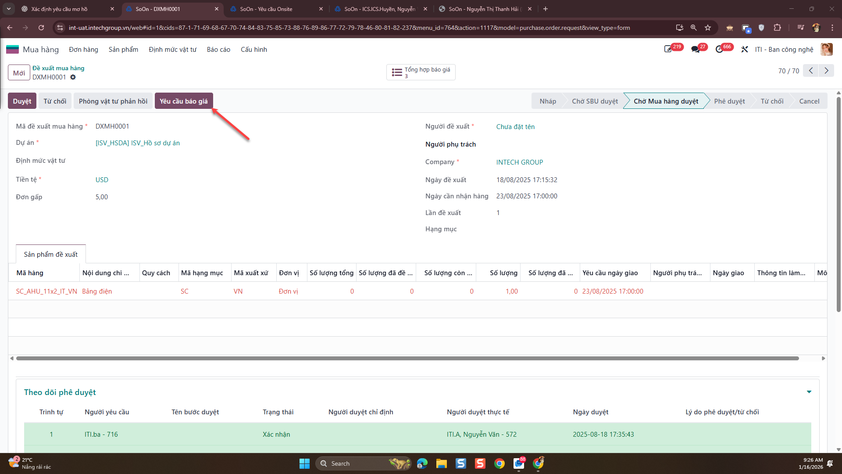Open the INTECH GROUP company link
This screenshot has width=842, height=474.
click(520, 162)
